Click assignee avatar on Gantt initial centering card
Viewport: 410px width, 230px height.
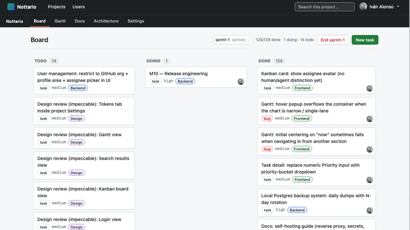[x=370, y=149]
